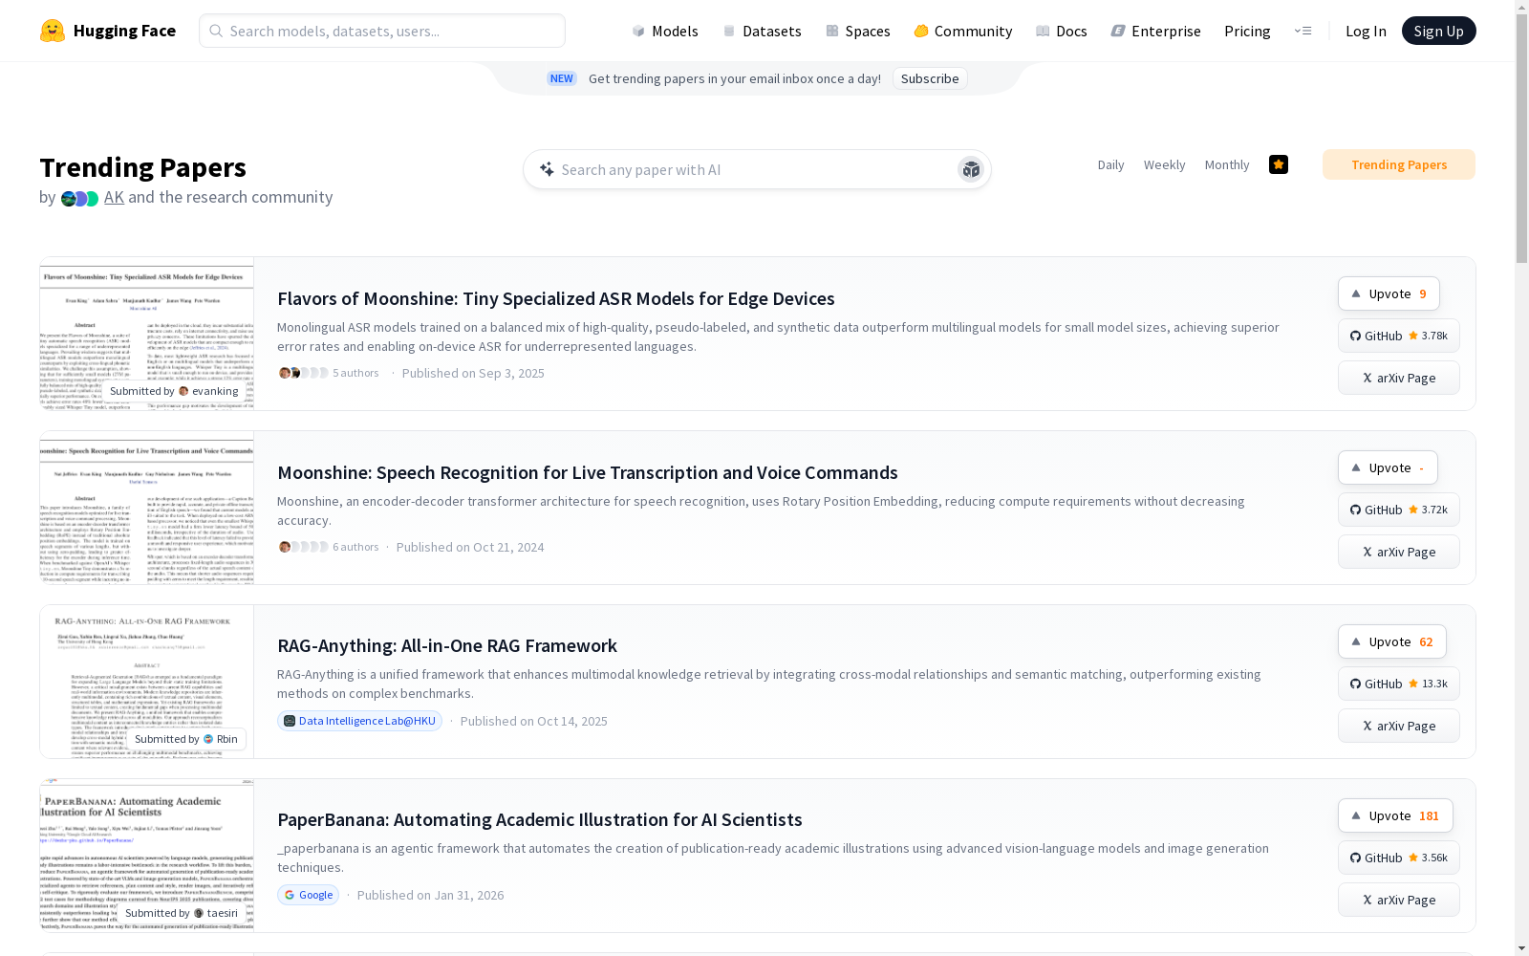Click '5 authors' on Flavors of Moonshine

(x=355, y=373)
